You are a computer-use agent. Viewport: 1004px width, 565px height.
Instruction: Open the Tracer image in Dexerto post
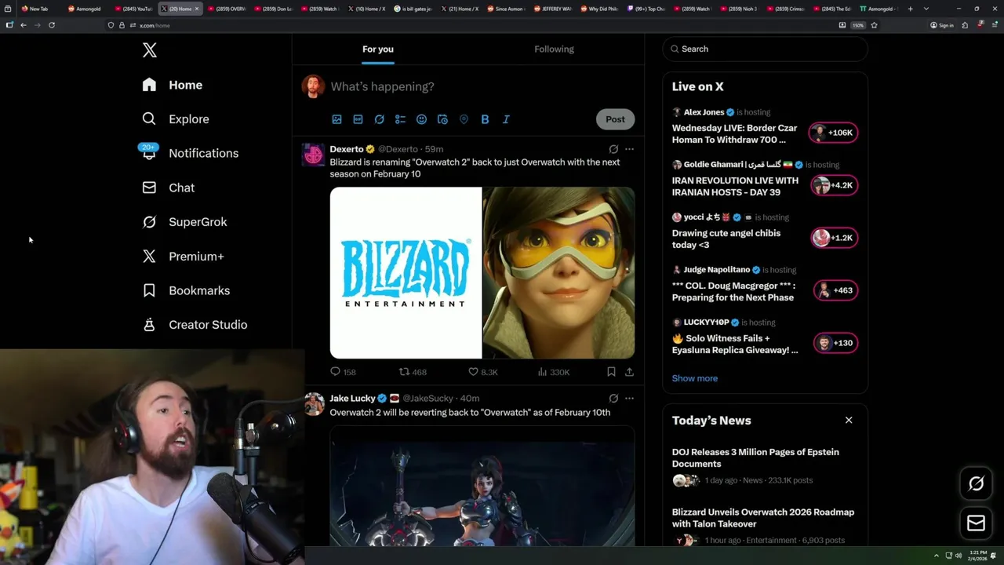[558, 272]
